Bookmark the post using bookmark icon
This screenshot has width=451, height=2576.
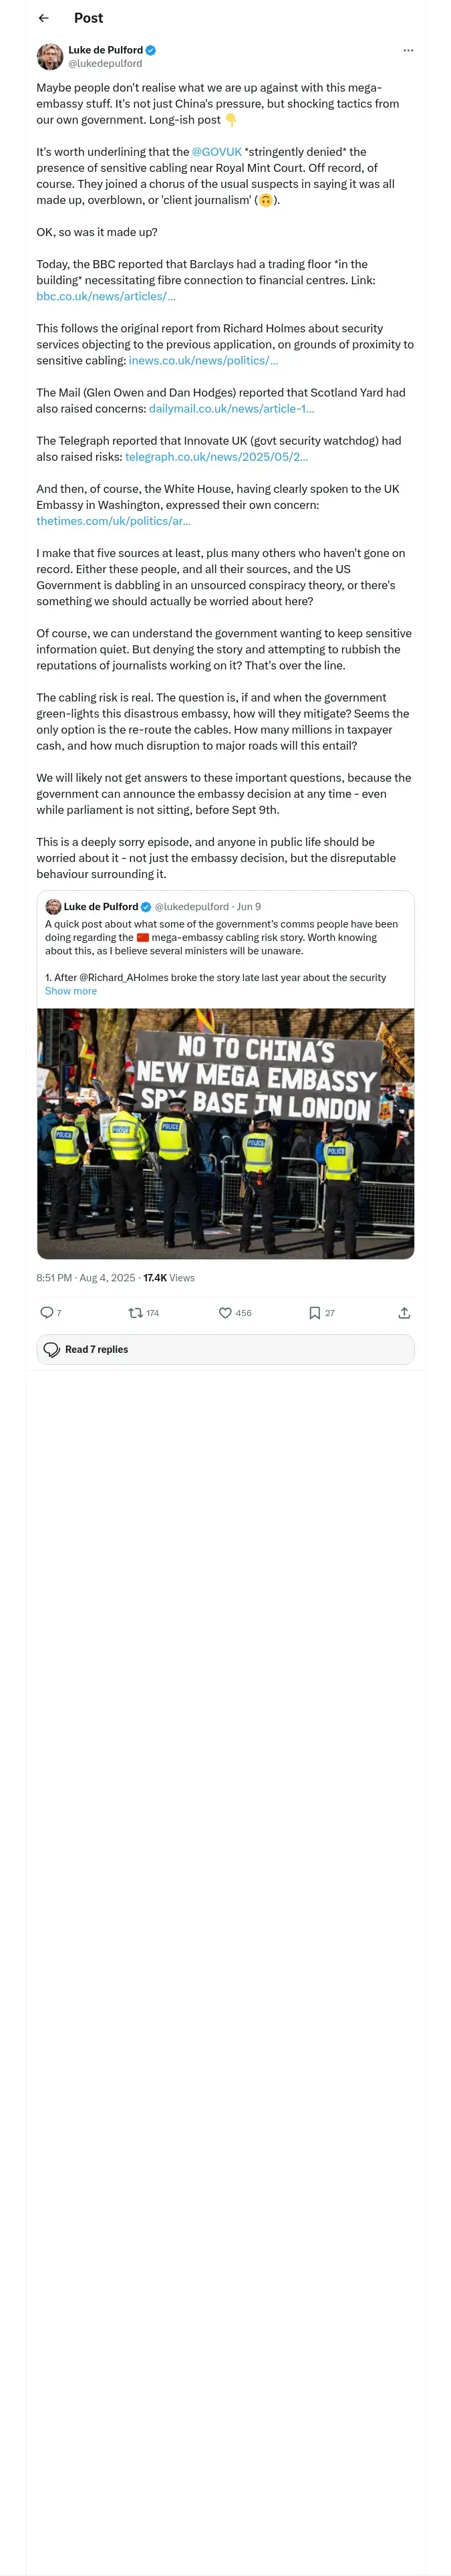(314, 1312)
